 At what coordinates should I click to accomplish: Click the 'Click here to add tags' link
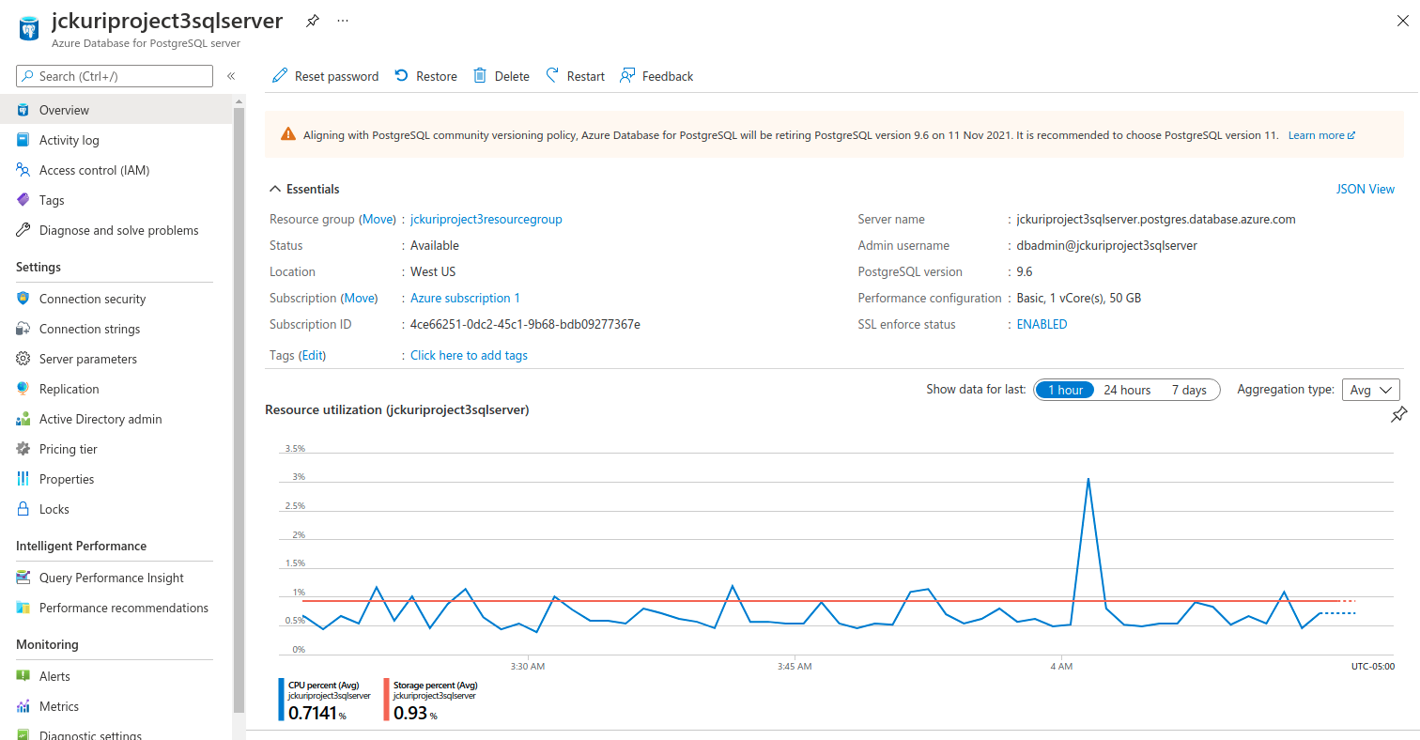click(x=469, y=355)
